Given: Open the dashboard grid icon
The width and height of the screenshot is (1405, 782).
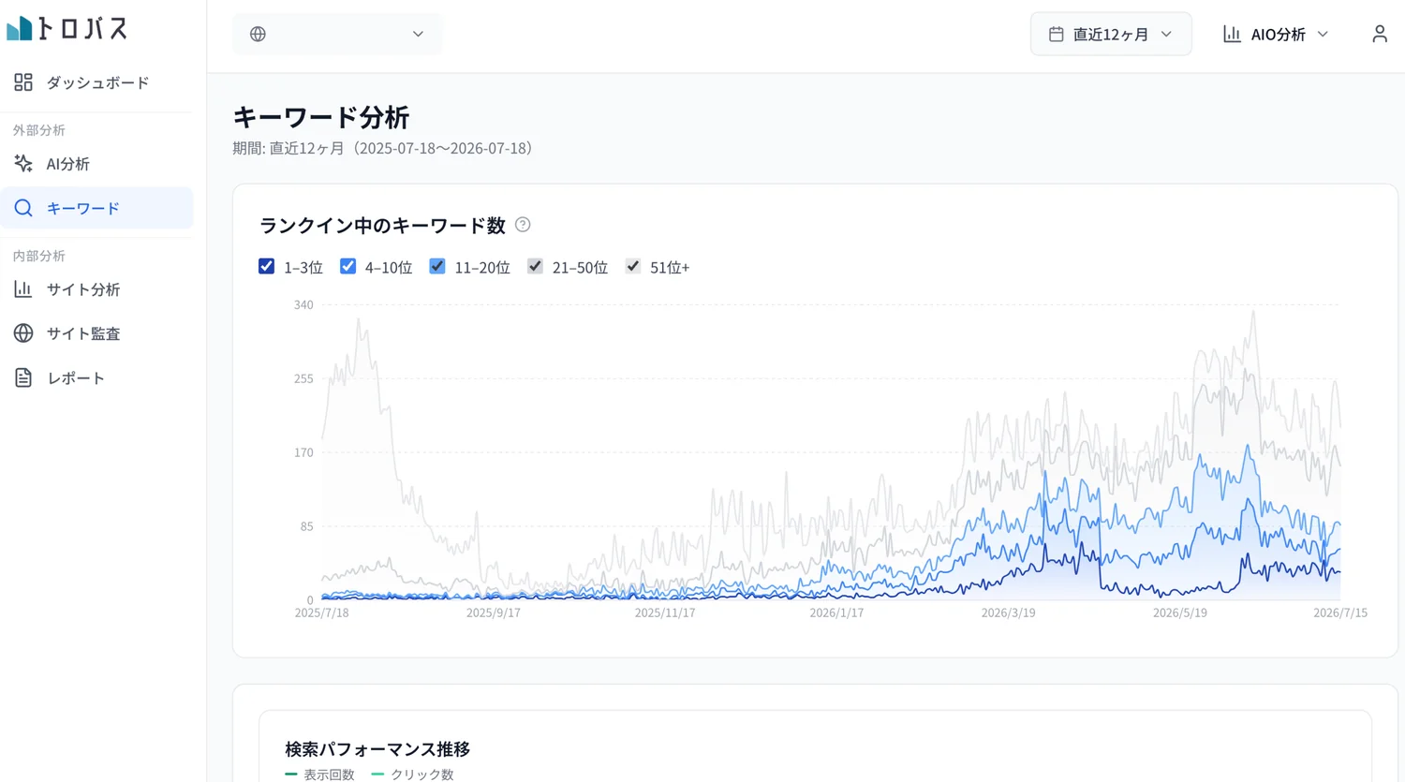Looking at the screenshot, I should pos(23,82).
